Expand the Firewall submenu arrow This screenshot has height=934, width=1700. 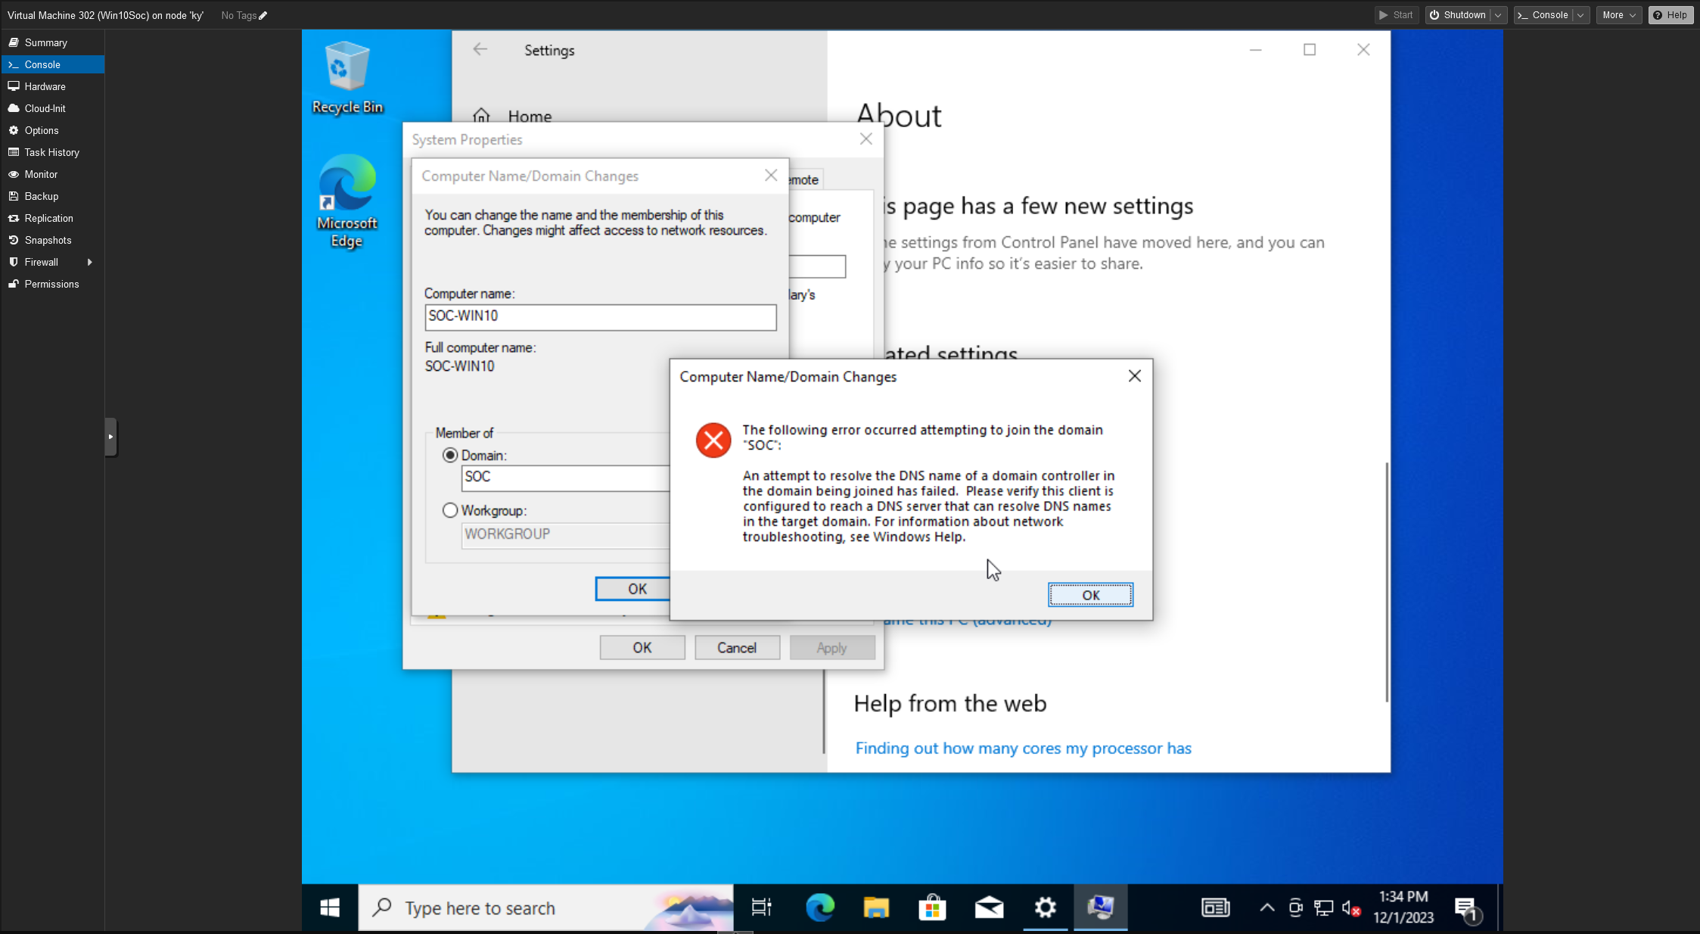click(x=89, y=262)
